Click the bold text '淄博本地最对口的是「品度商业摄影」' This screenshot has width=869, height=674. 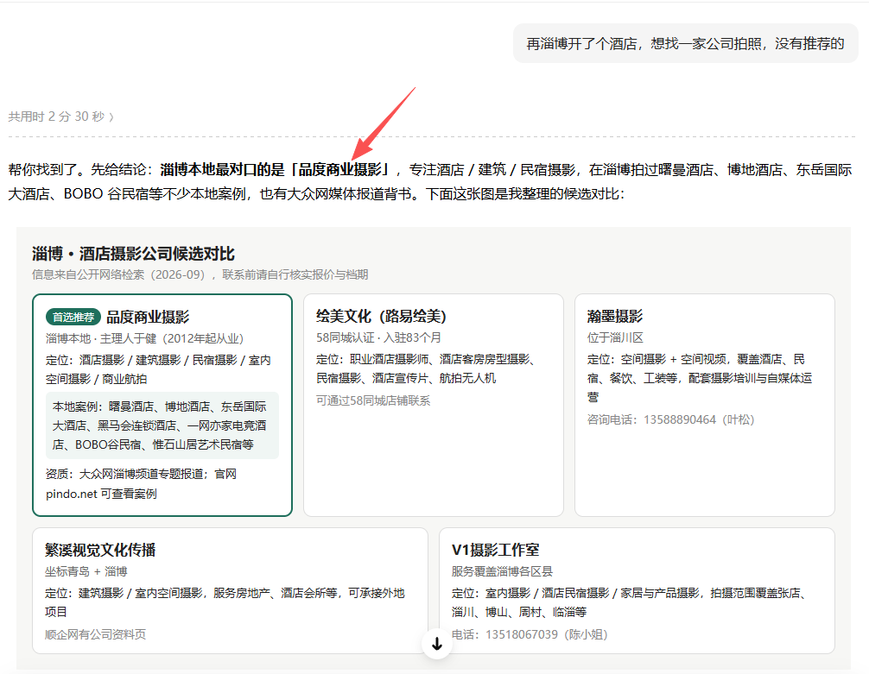tap(276, 169)
